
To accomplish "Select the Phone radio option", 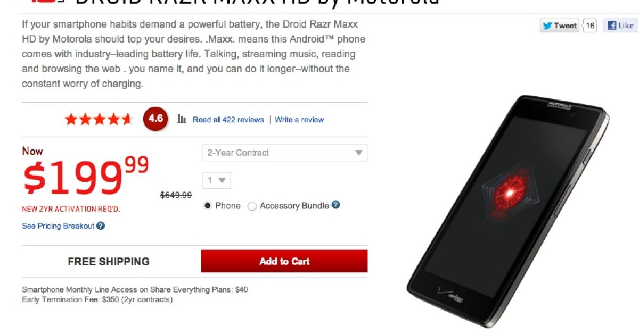I will pyautogui.click(x=208, y=206).
